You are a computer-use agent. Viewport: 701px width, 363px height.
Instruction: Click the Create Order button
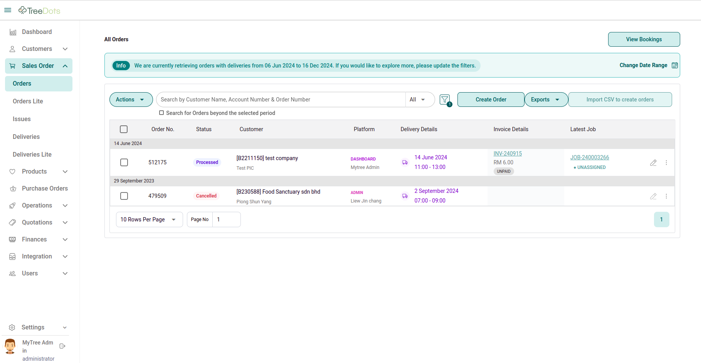tap(491, 100)
